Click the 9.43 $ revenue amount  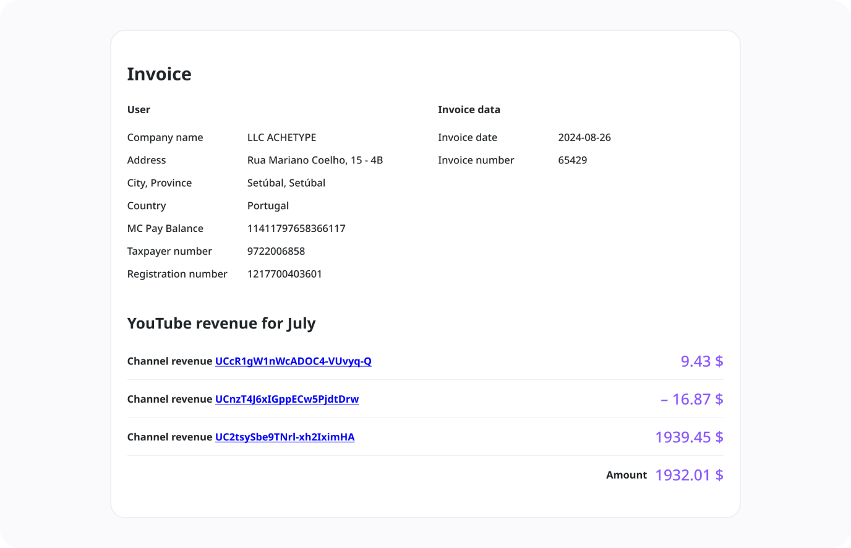701,361
